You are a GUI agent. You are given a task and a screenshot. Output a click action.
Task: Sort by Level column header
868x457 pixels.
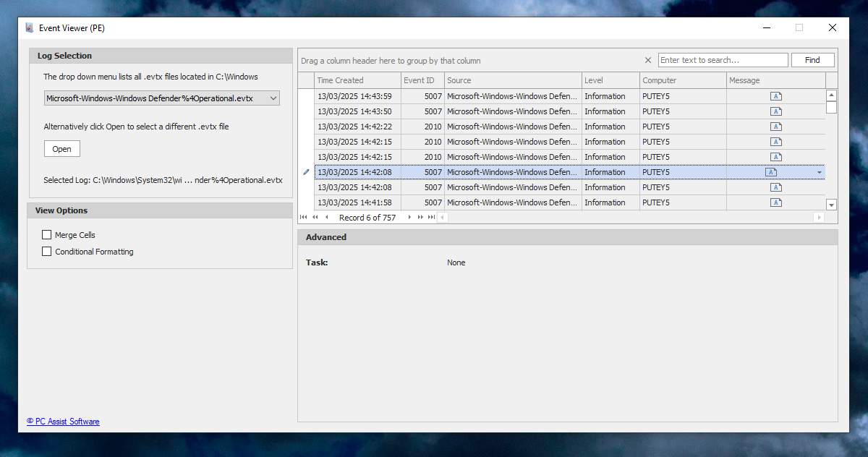[x=610, y=80]
